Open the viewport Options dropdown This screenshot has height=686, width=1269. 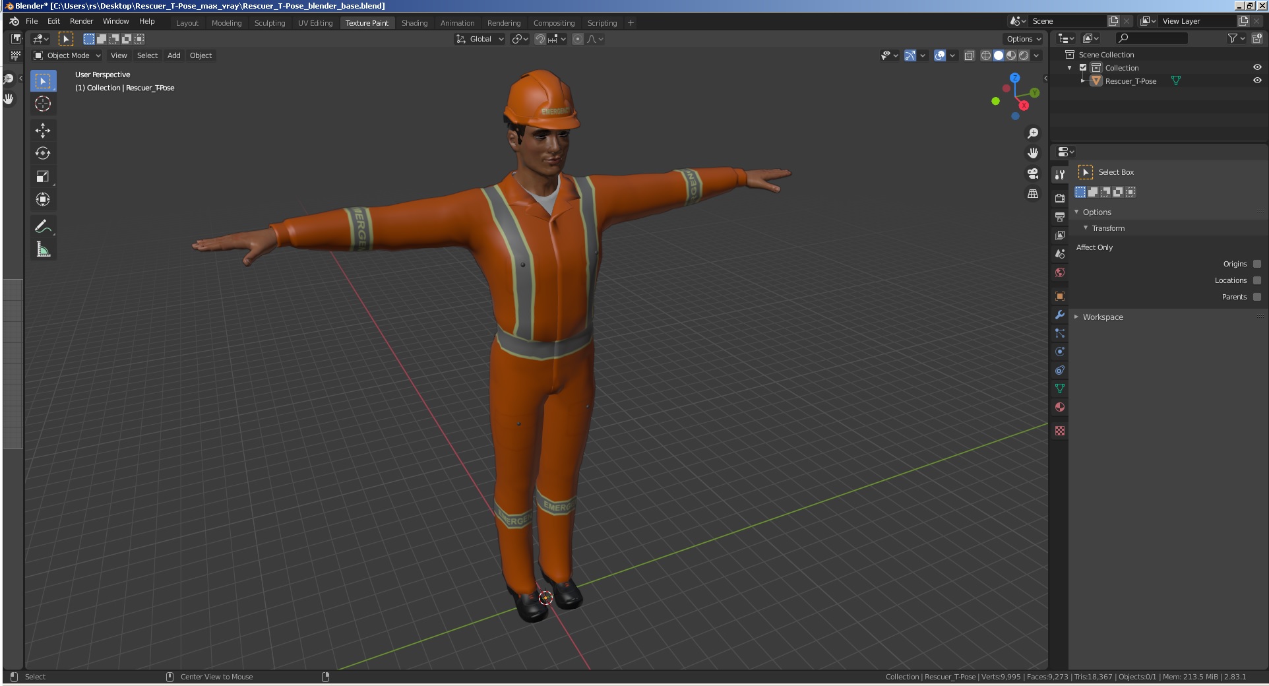tap(1023, 39)
